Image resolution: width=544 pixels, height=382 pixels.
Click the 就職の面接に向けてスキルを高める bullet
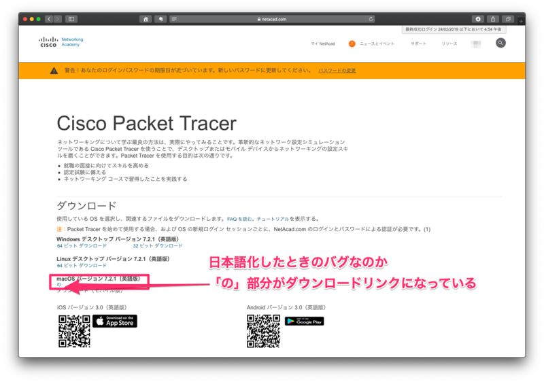click(106, 166)
